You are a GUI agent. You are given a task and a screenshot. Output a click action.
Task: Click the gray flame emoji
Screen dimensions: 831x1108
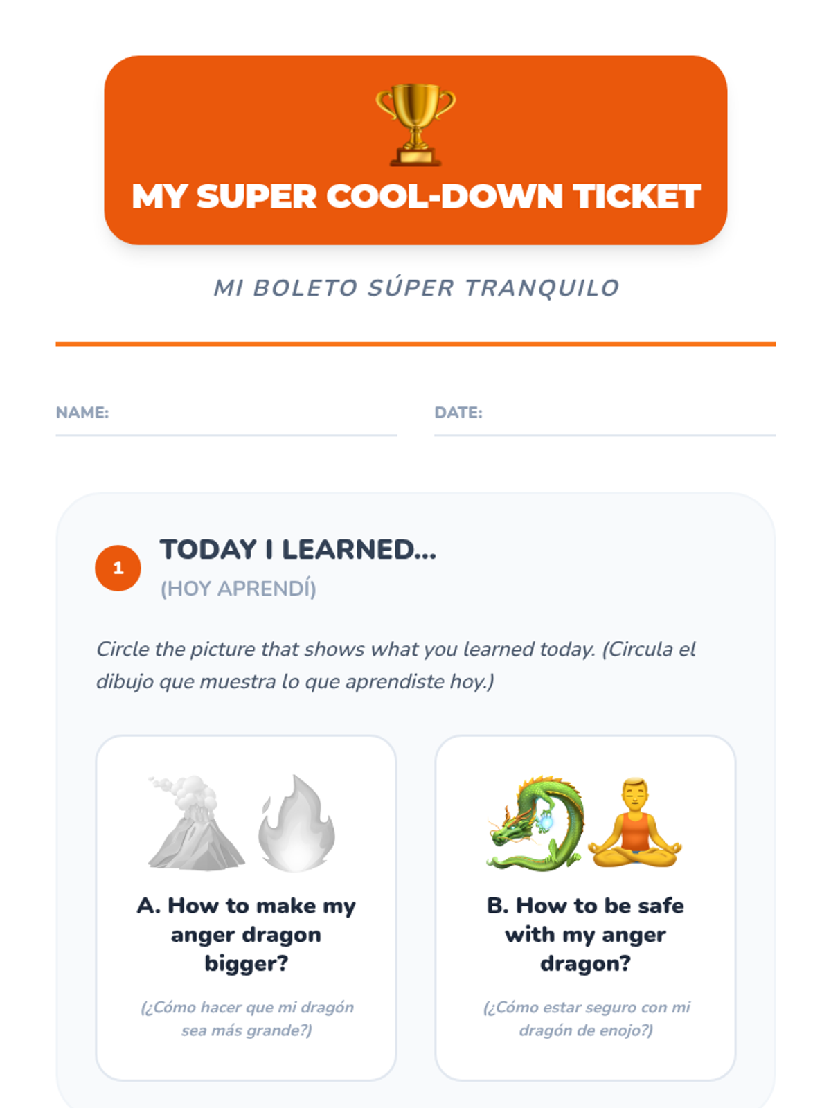point(296,823)
